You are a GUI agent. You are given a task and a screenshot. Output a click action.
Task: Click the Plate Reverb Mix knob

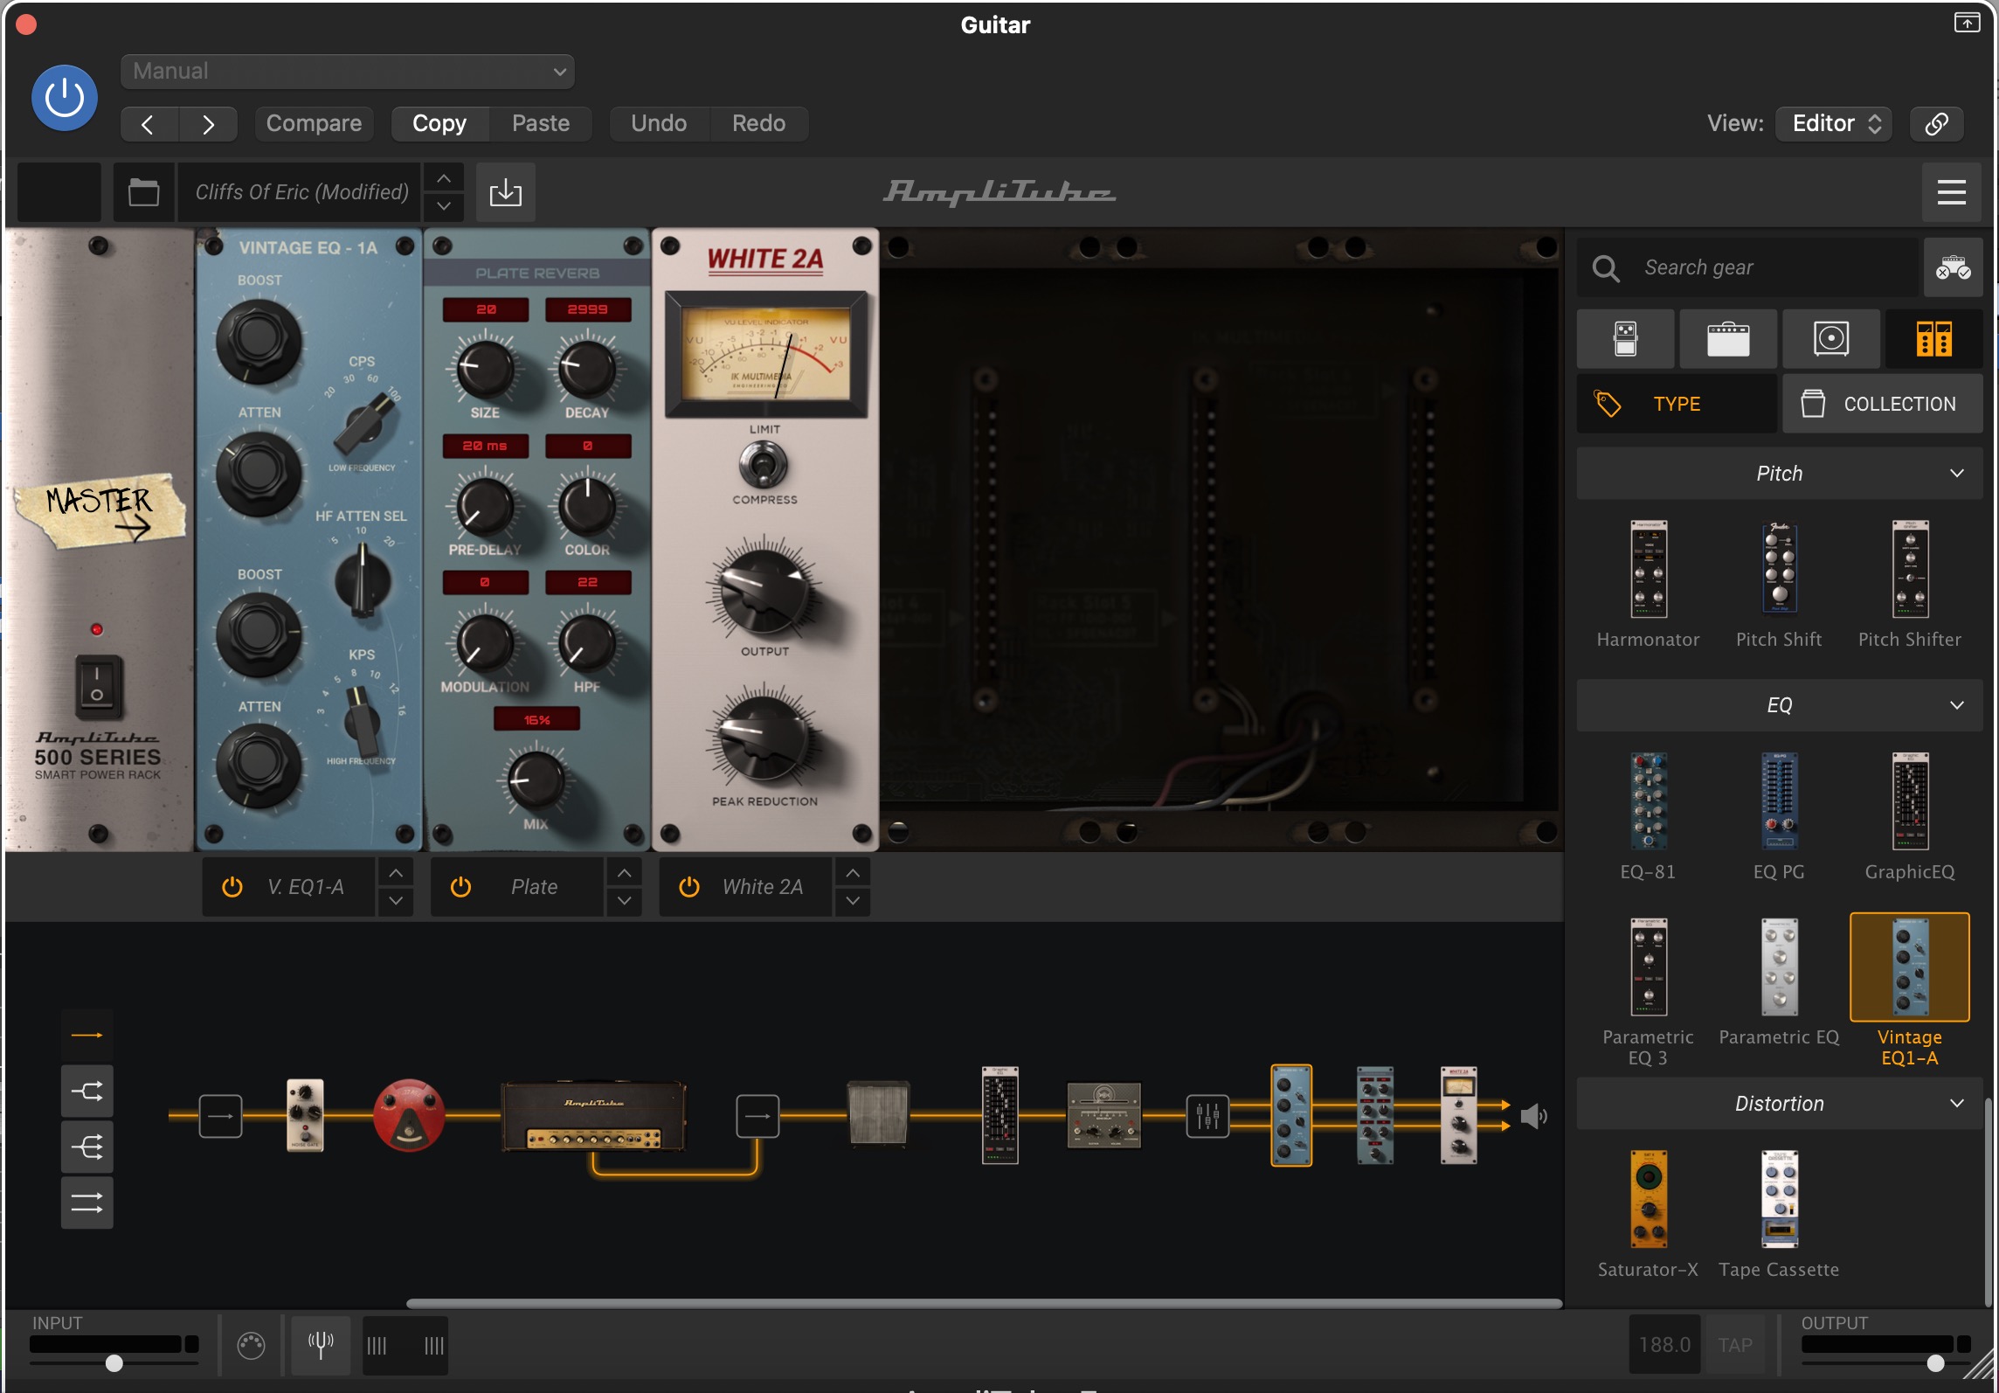[536, 780]
